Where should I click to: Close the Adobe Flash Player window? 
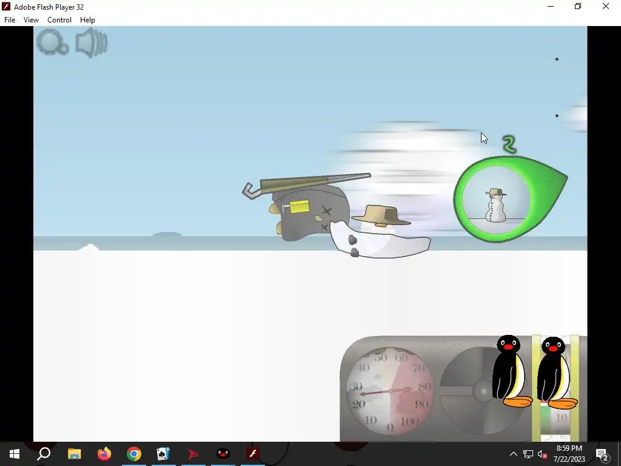606,6
